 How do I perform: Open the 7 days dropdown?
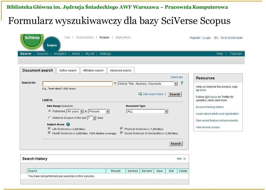tap(92, 118)
